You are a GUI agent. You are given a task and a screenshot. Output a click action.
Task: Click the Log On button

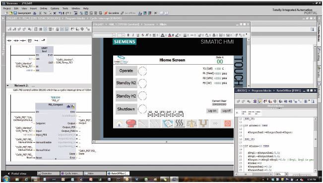tap(212, 111)
